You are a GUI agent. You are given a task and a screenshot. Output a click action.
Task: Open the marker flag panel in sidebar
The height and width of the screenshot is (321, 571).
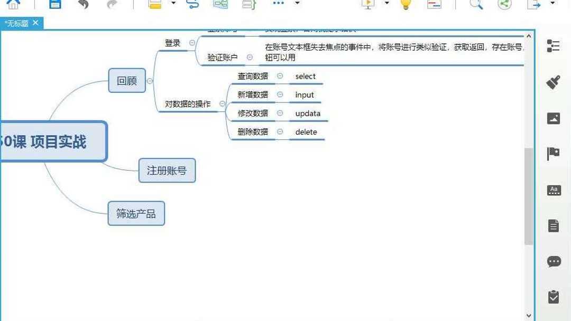coord(554,154)
